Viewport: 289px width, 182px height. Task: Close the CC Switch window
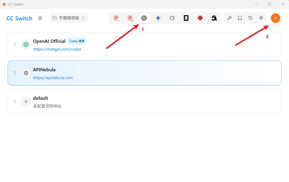tap(283, 4)
